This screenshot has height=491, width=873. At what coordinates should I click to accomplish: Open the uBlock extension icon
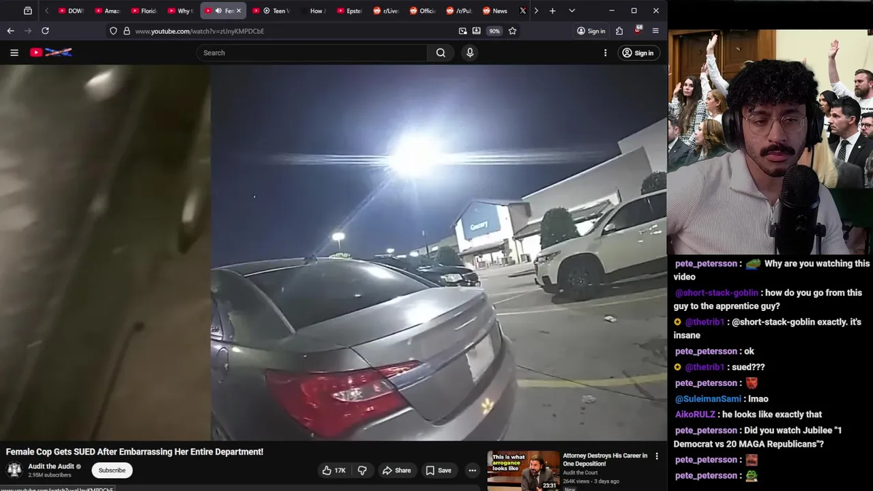coord(638,30)
